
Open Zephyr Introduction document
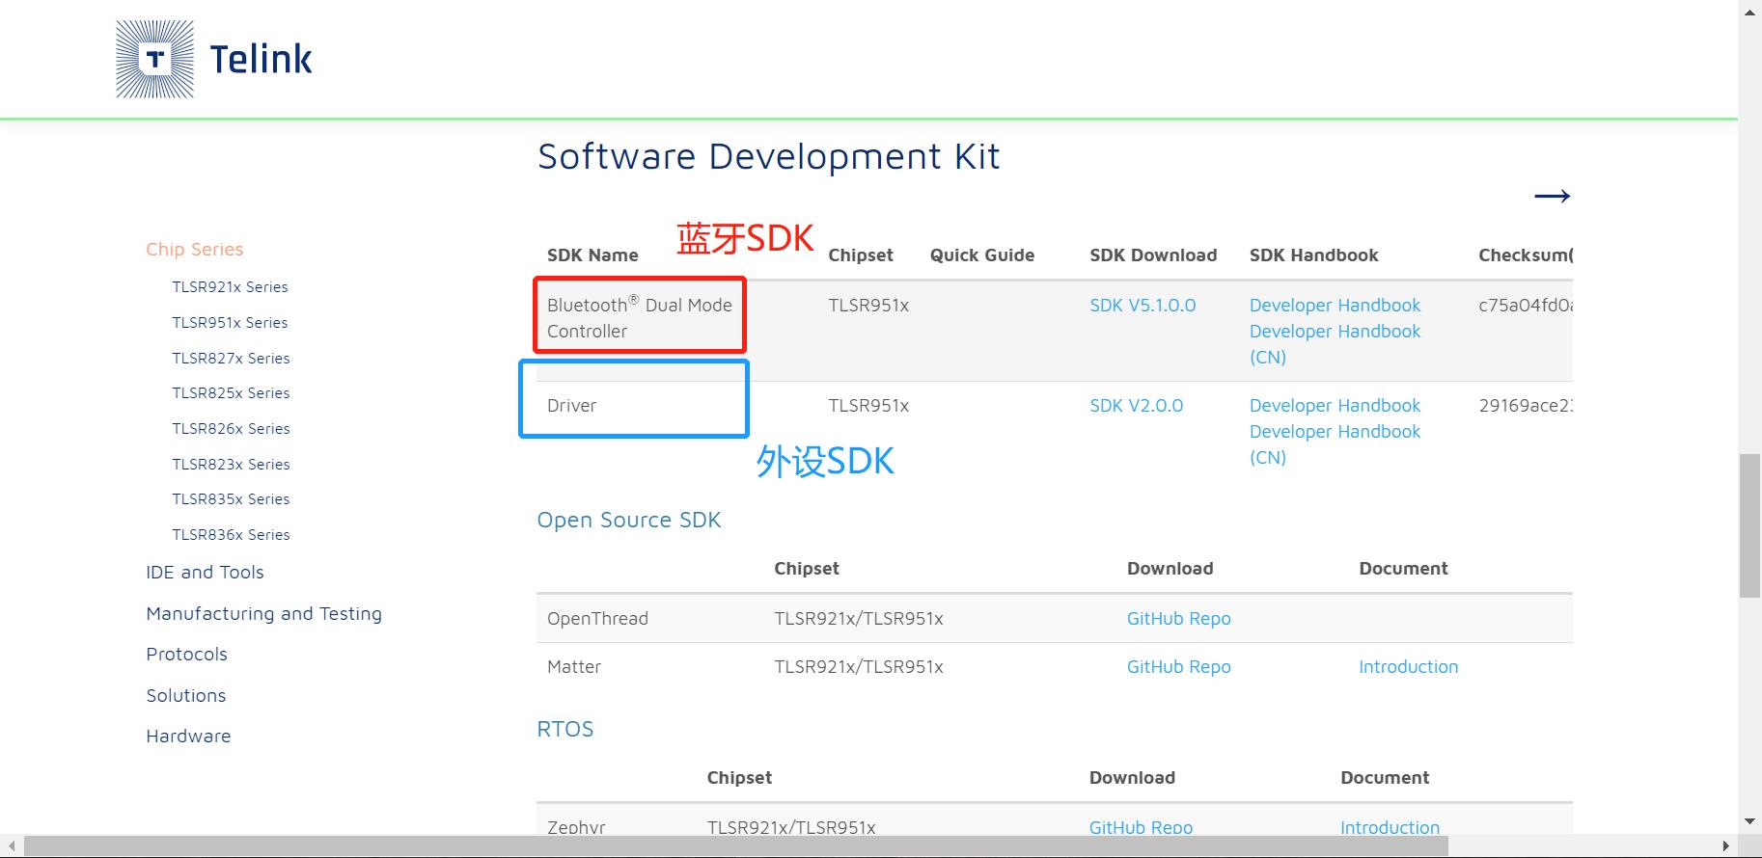[x=1390, y=827]
